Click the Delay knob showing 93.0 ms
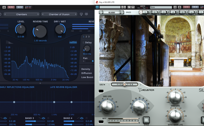 87,49
